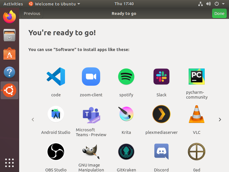This screenshot has height=172, width=229.
Task: Click the volume speaker icon
Action: coord(208,4)
